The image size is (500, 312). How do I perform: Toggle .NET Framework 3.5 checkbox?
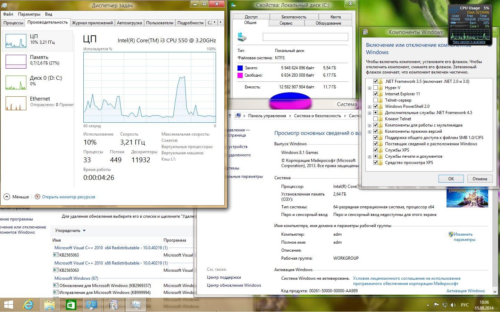point(375,81)
